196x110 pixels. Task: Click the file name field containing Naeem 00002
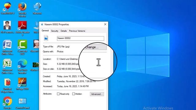tap(81, 38)
